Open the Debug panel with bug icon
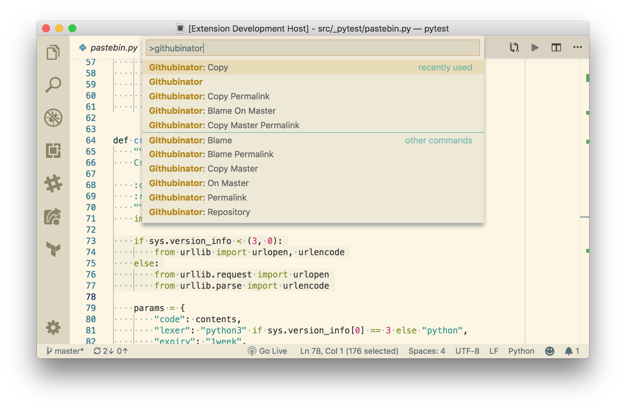This screenshot has width=626, height=411. [x=53, y=118]
